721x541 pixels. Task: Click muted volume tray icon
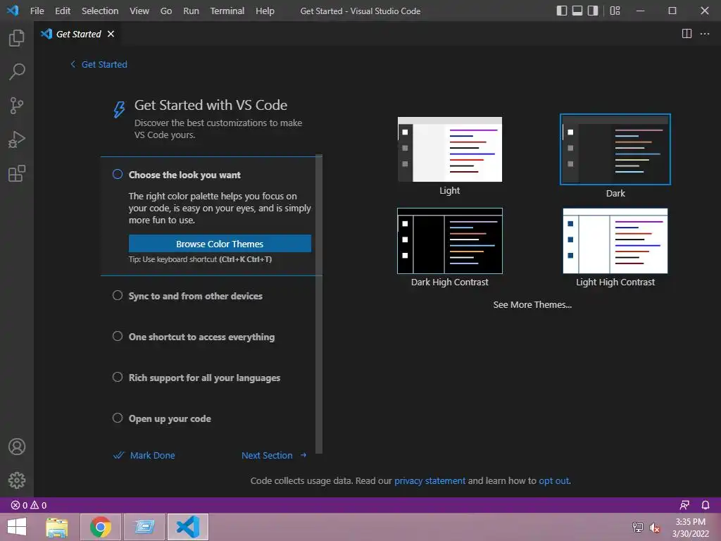tap(655, 528)
